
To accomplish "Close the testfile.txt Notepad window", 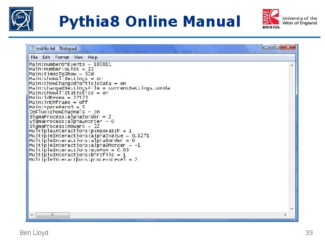I will [x=288, y=47].
